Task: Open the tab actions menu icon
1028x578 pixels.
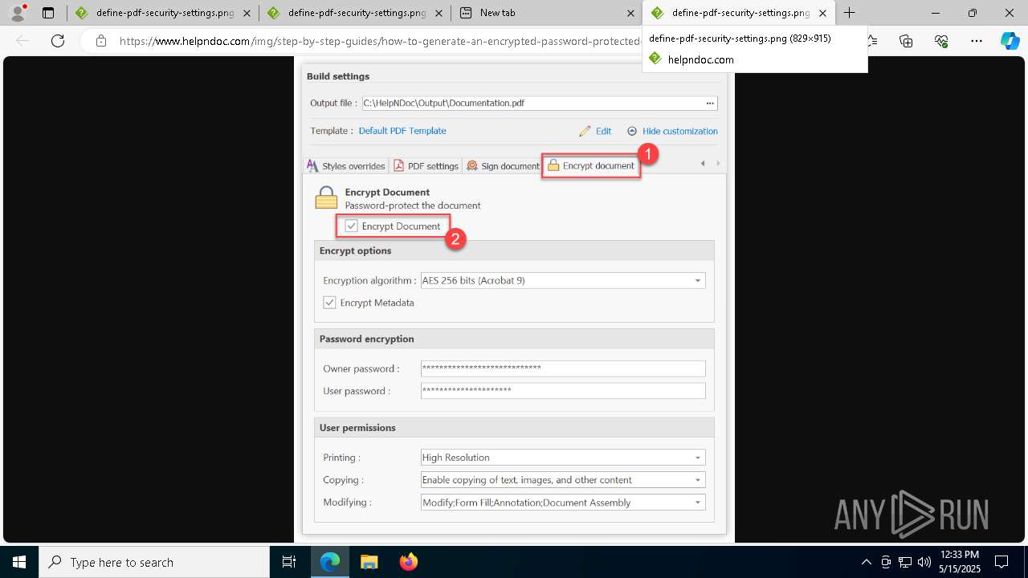Action: (x=48, y=13)
